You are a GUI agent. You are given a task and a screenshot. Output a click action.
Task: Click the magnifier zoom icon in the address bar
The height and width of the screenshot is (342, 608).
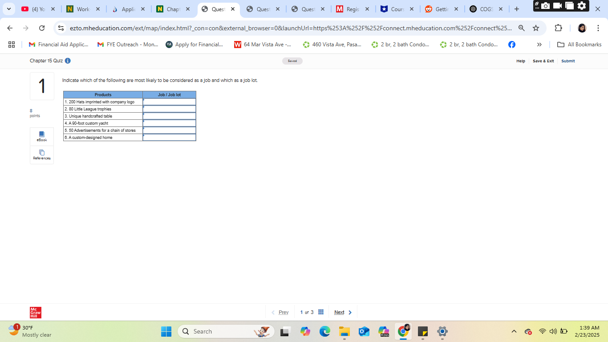pos(521,28)
